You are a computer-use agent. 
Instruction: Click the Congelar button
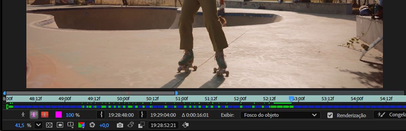point(390,115)
